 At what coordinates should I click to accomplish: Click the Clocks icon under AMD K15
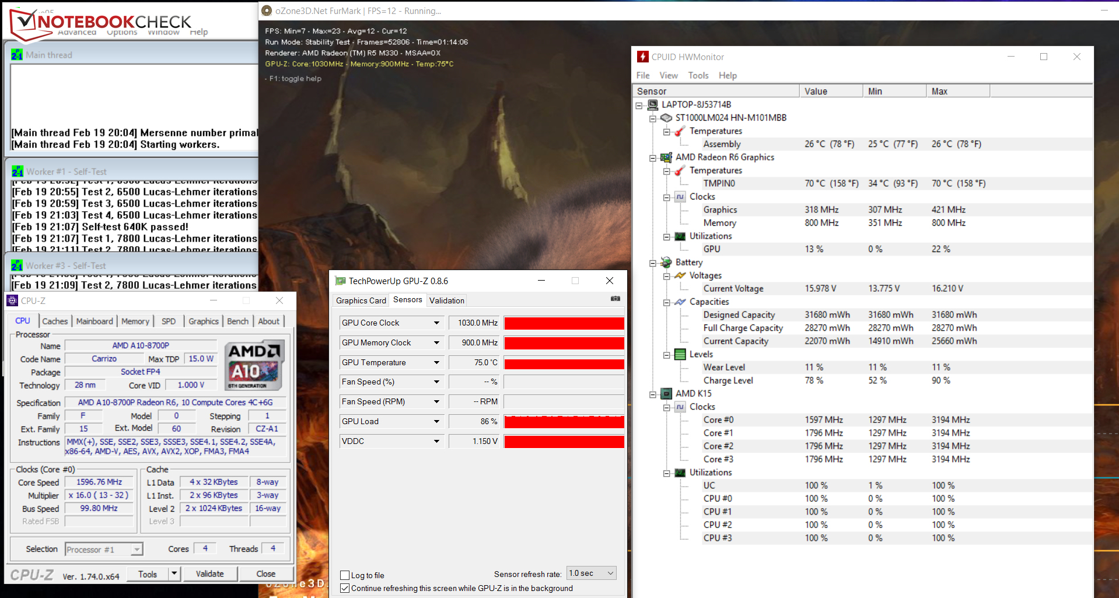tap(680, 407)
